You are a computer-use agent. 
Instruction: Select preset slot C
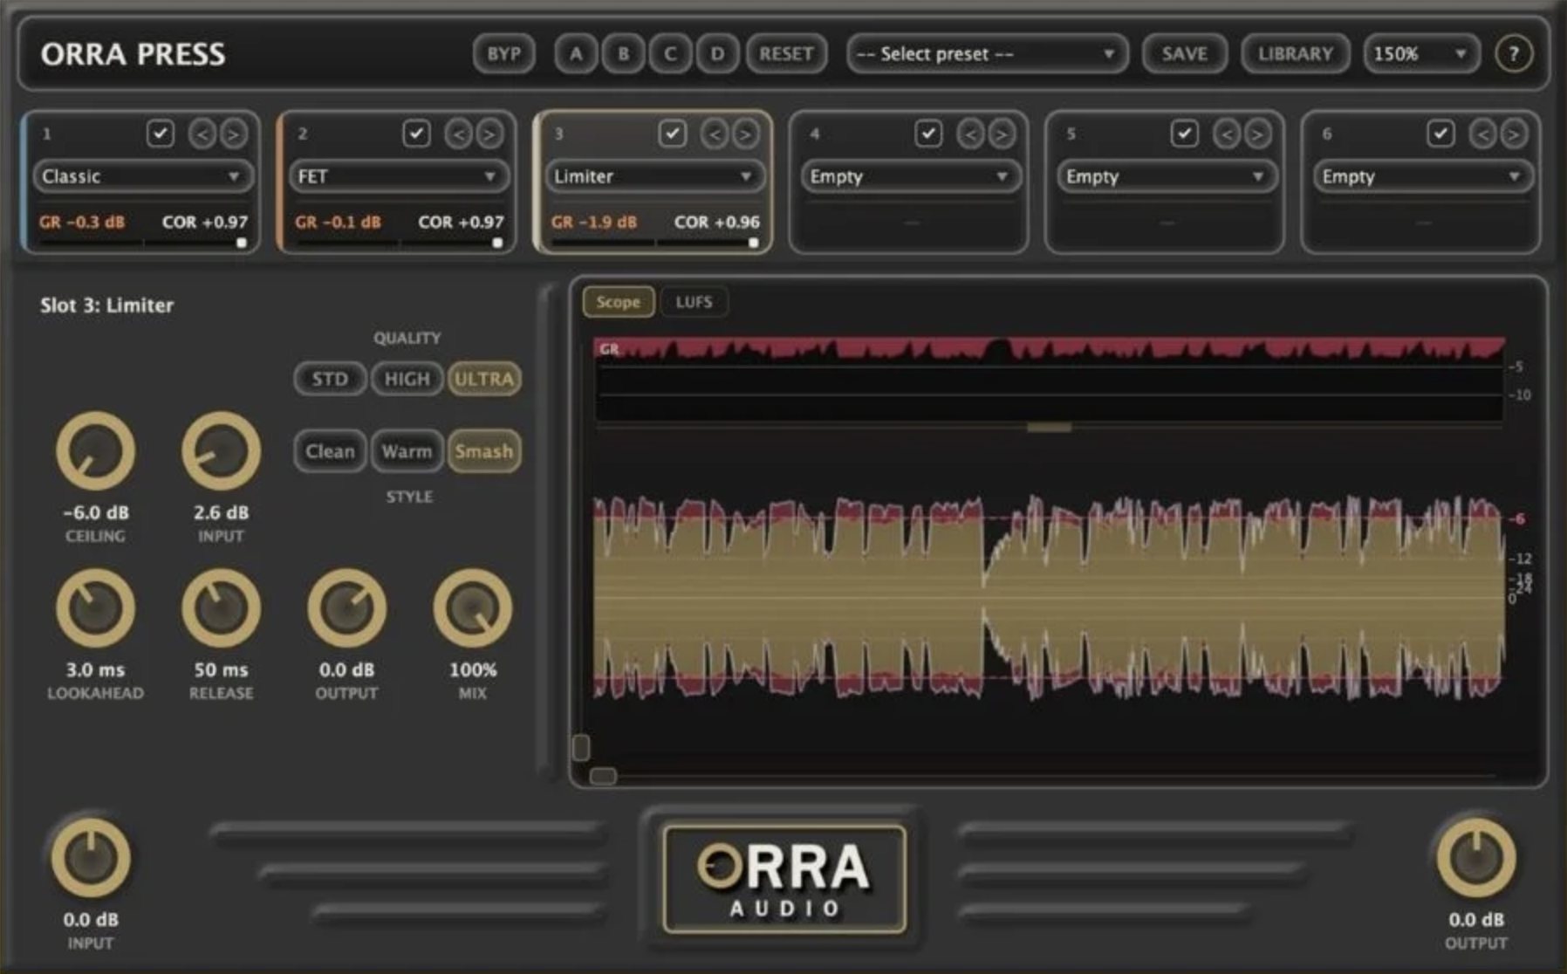[x=670, y=54]
